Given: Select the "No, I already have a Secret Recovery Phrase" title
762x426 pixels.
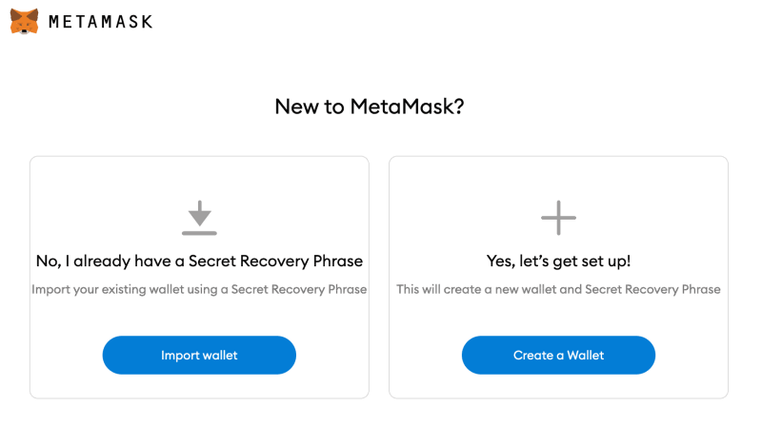Looking at the screenshot, I should click(x=199, y=261).
